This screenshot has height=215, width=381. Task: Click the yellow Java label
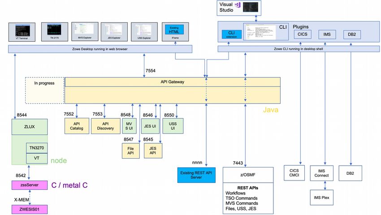tap(271, 110)
